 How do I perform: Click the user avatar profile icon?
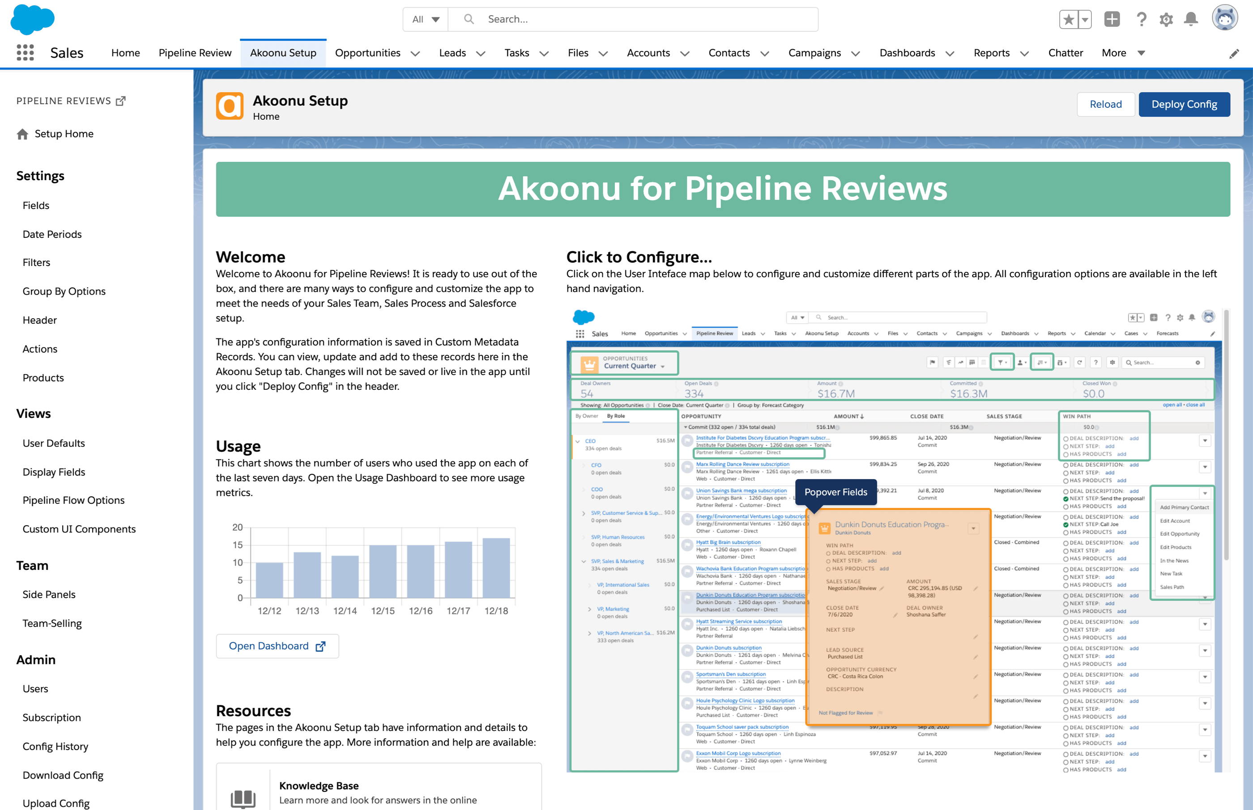(x=1224, y=19)
